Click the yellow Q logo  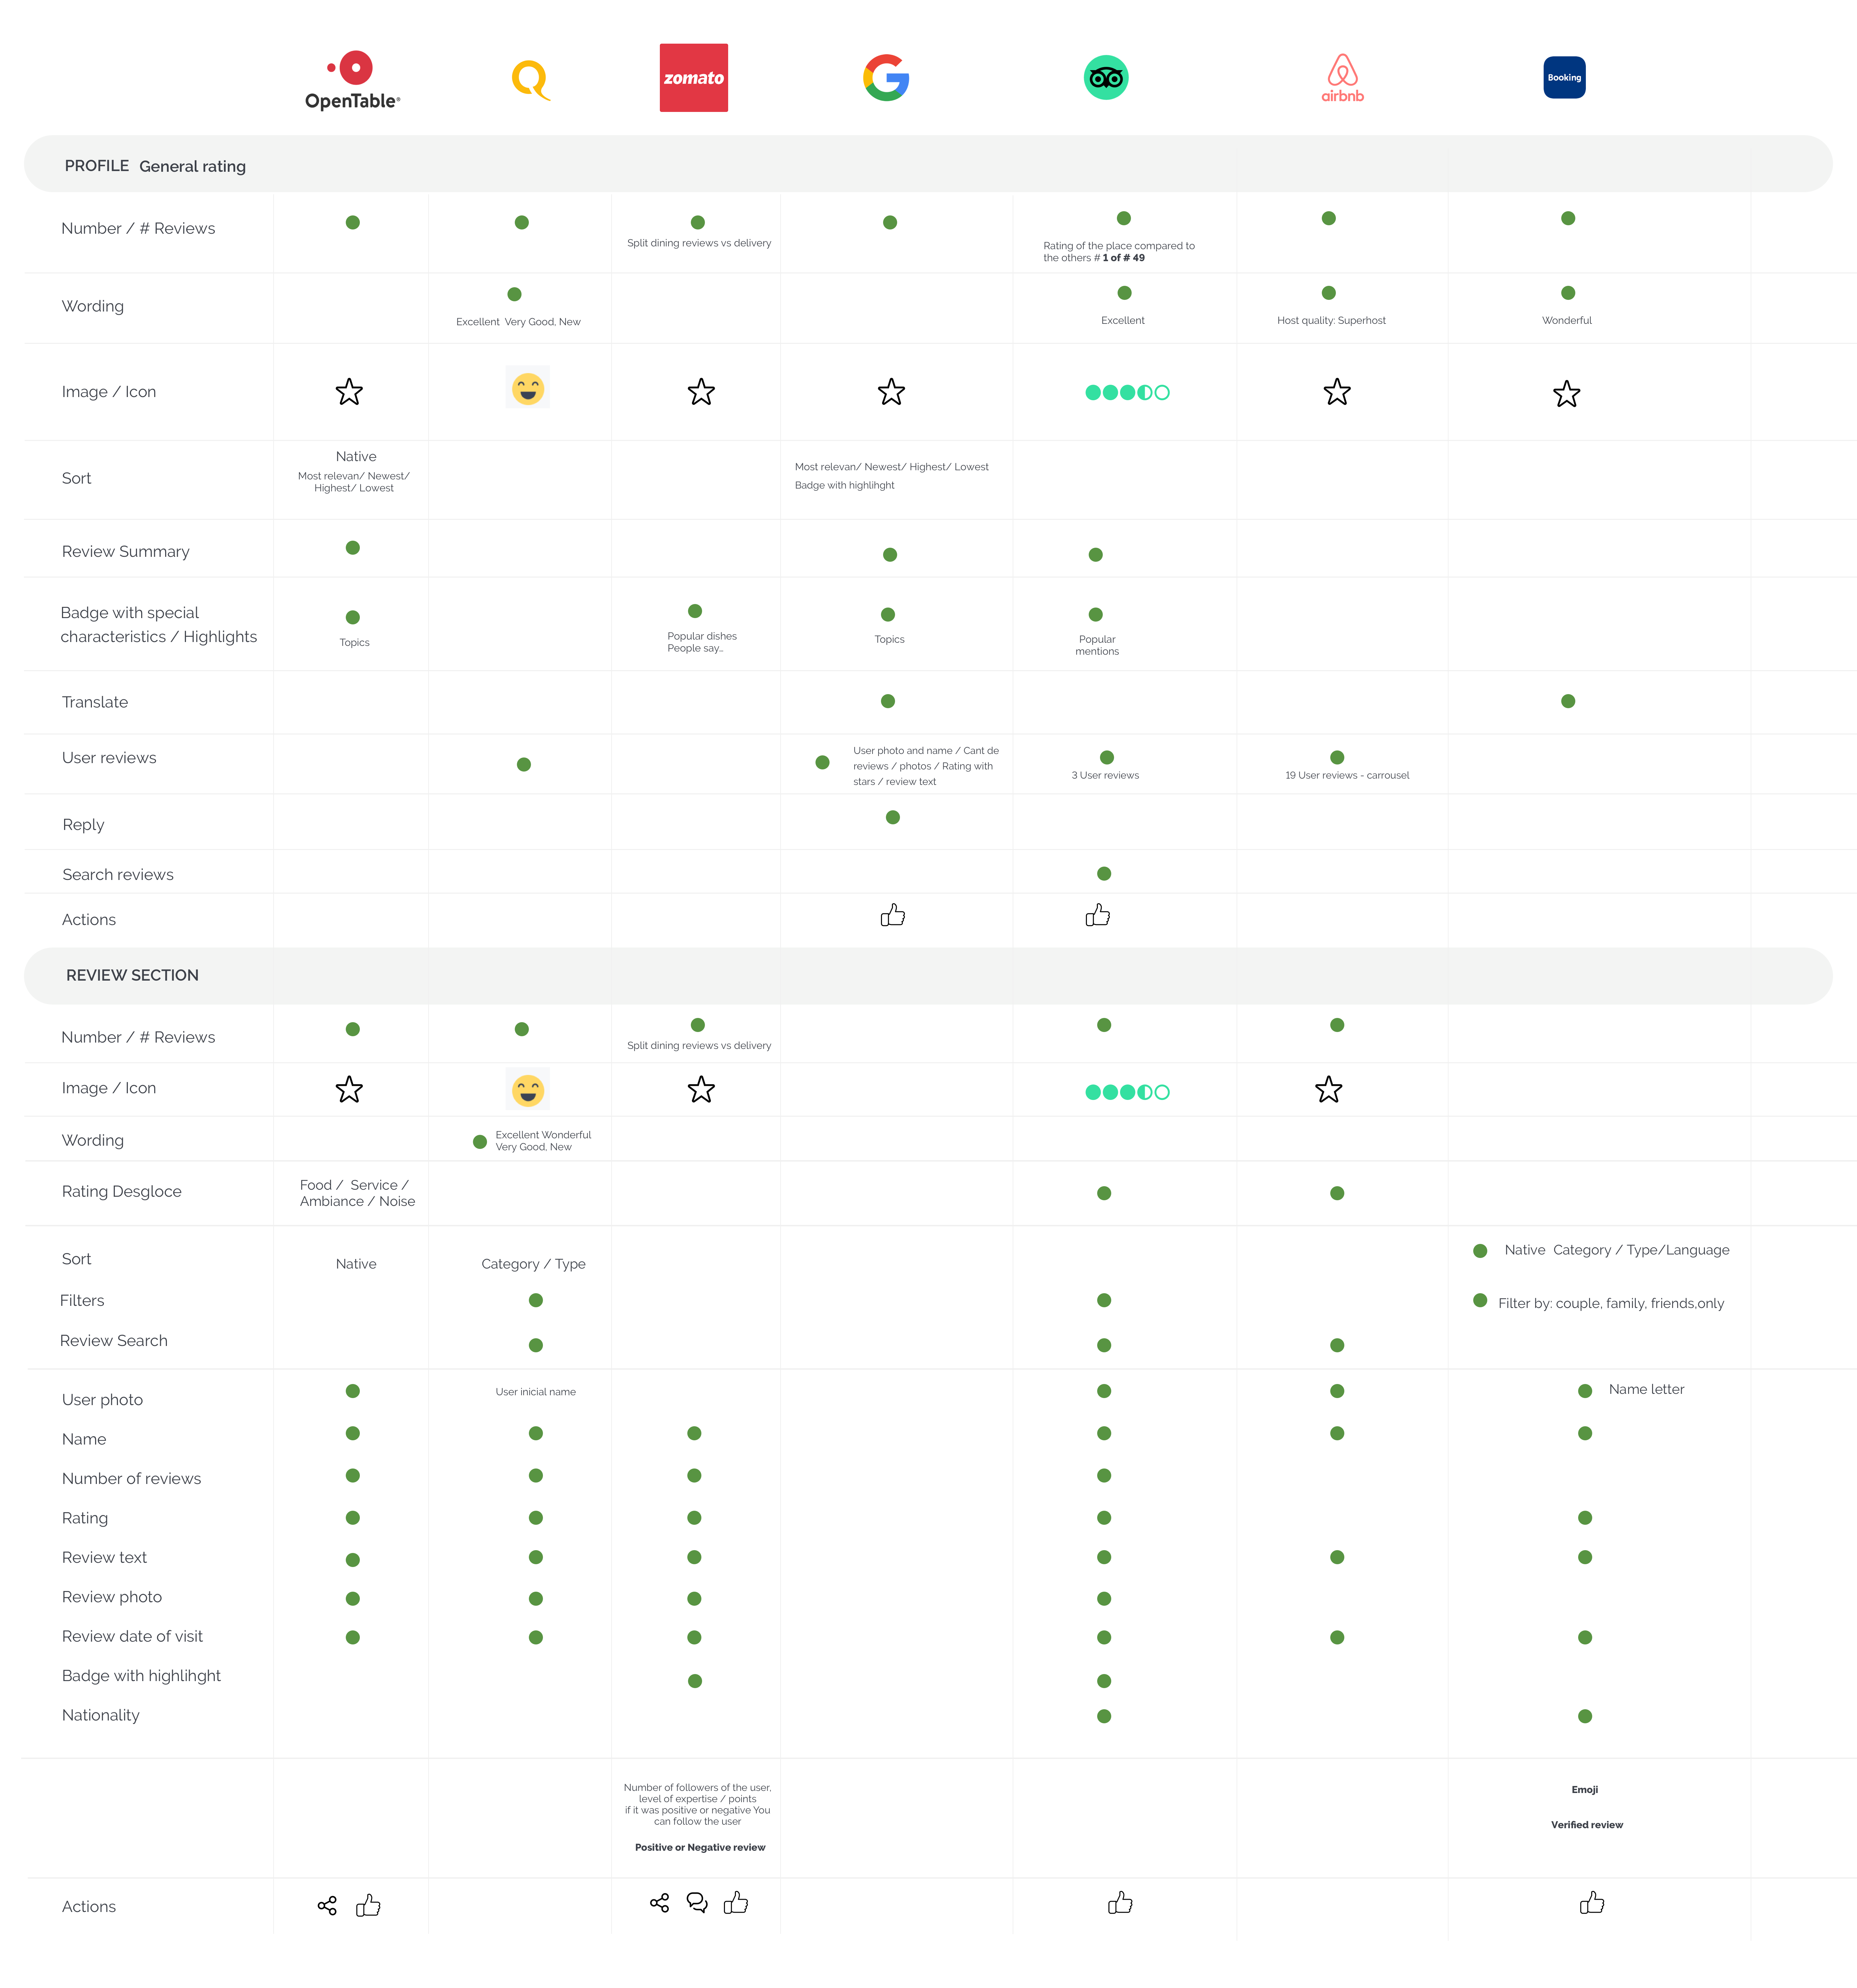pyautogui.click(x=530, y=80)
